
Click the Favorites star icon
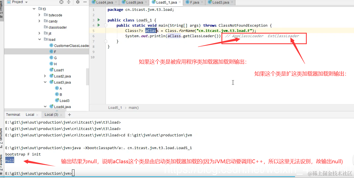[2, 174]
